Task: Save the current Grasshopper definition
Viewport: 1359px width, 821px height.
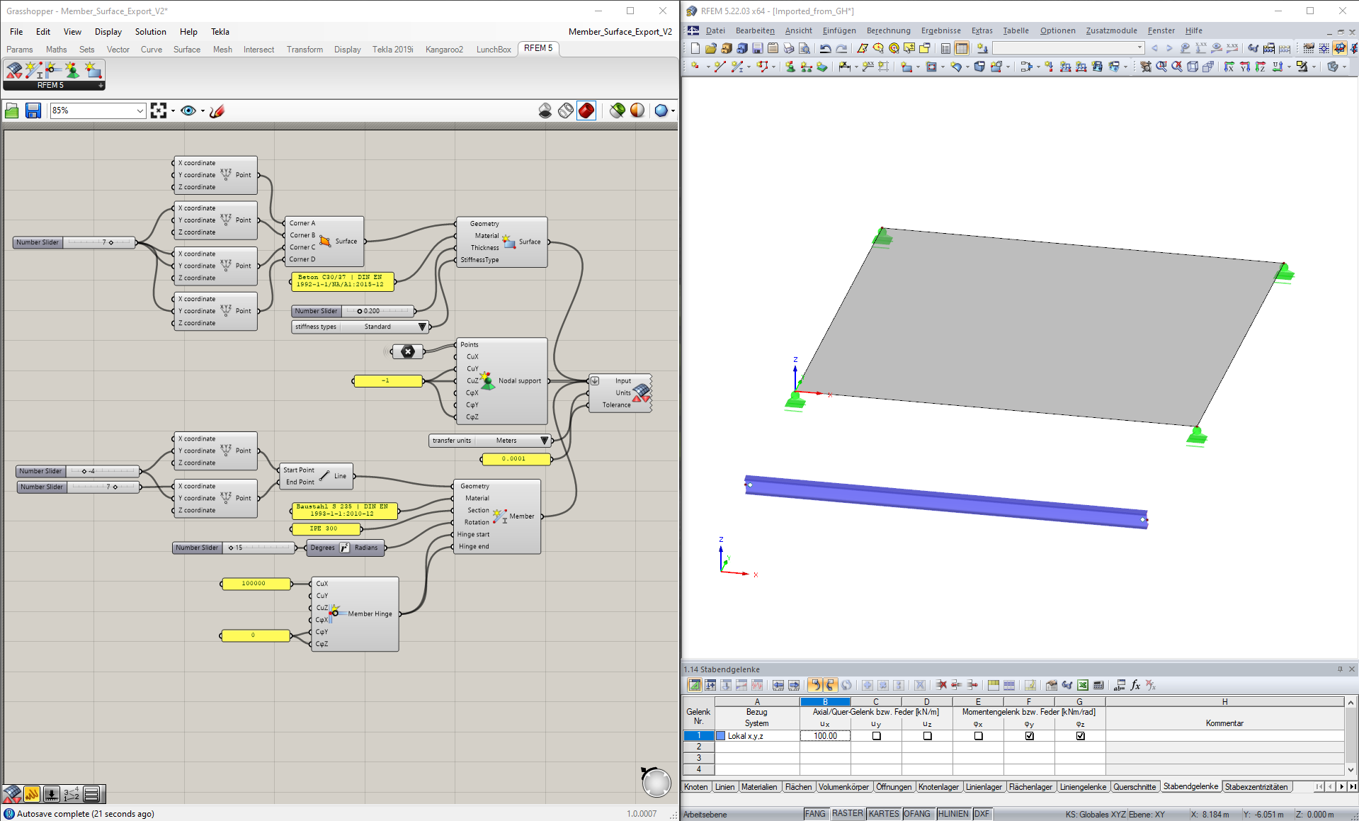Action: tap(33, 111)
